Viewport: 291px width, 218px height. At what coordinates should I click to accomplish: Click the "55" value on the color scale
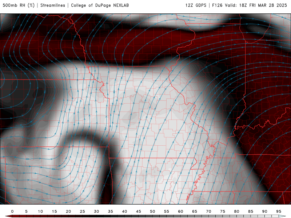tap(167, 211)
